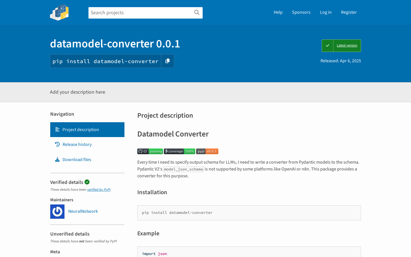The image size is (411, 257).
Task: Click the inline model_json_schema code
Action: (x=184, y=169)
